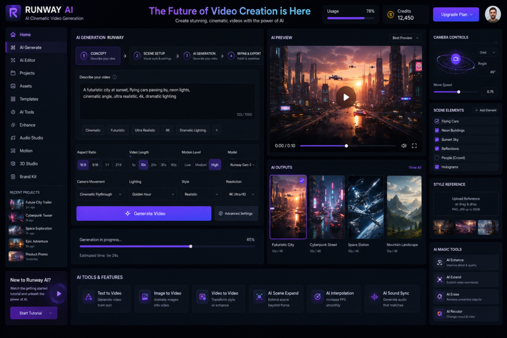Open the Golden Hour lighting dropdown
507x338 pixels.
[153, 194]
